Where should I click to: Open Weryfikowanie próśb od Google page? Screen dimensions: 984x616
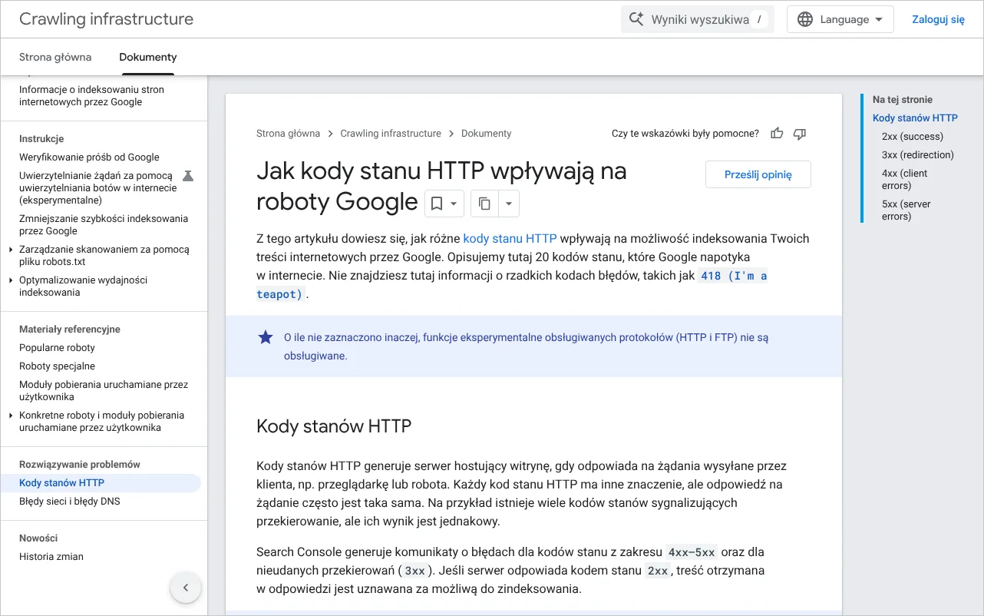[89, 157]
